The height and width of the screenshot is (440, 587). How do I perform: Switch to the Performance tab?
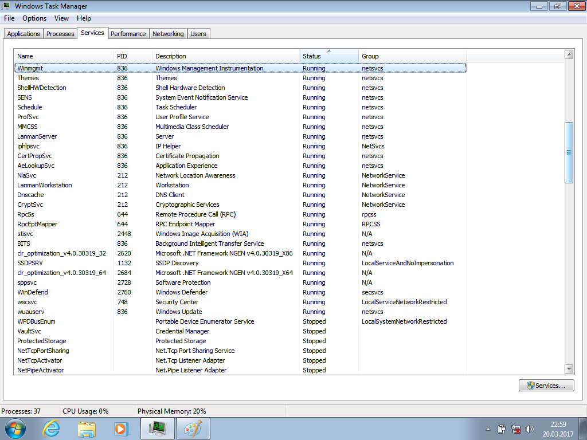tap(128, 34)
